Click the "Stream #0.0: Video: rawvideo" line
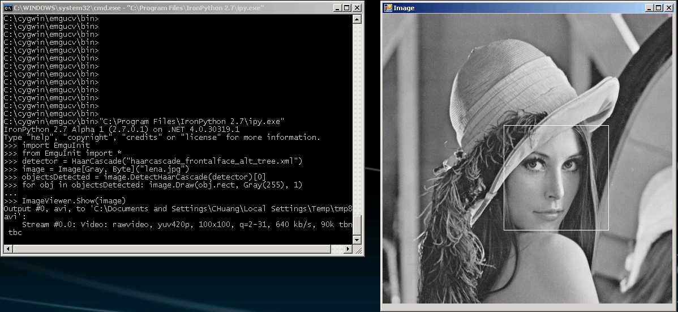678x312 pixels. point(187,224)
